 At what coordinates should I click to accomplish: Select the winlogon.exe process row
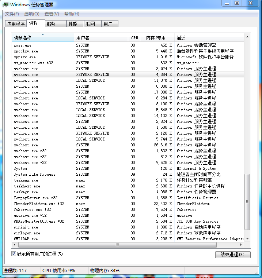click(x=128, y=233)
